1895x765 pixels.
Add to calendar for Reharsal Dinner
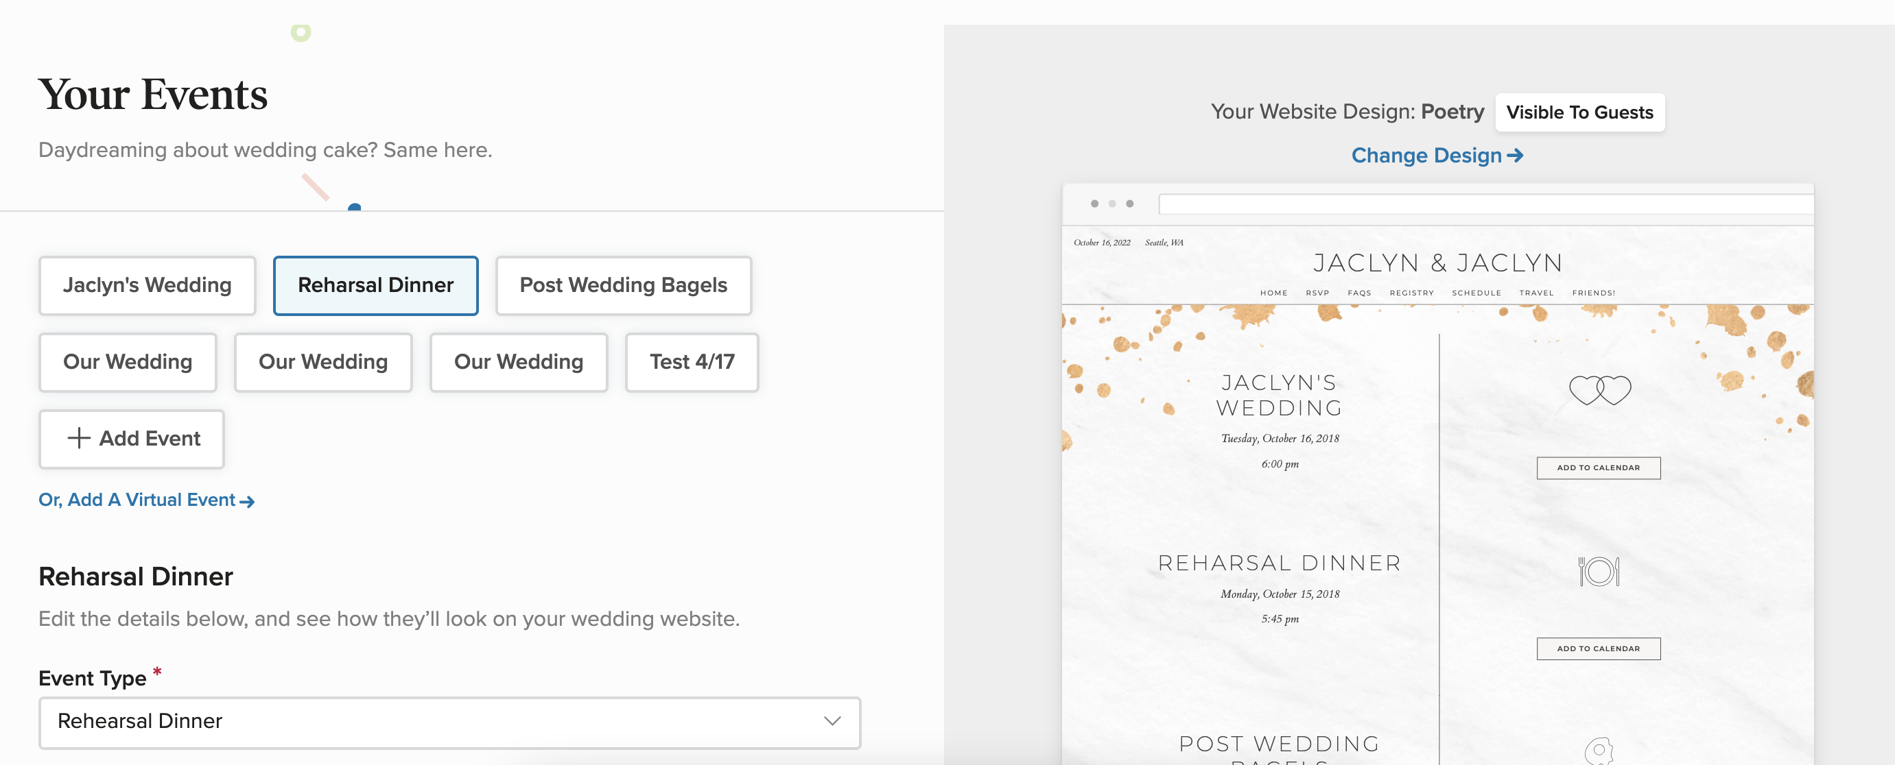click(1598, 649)
